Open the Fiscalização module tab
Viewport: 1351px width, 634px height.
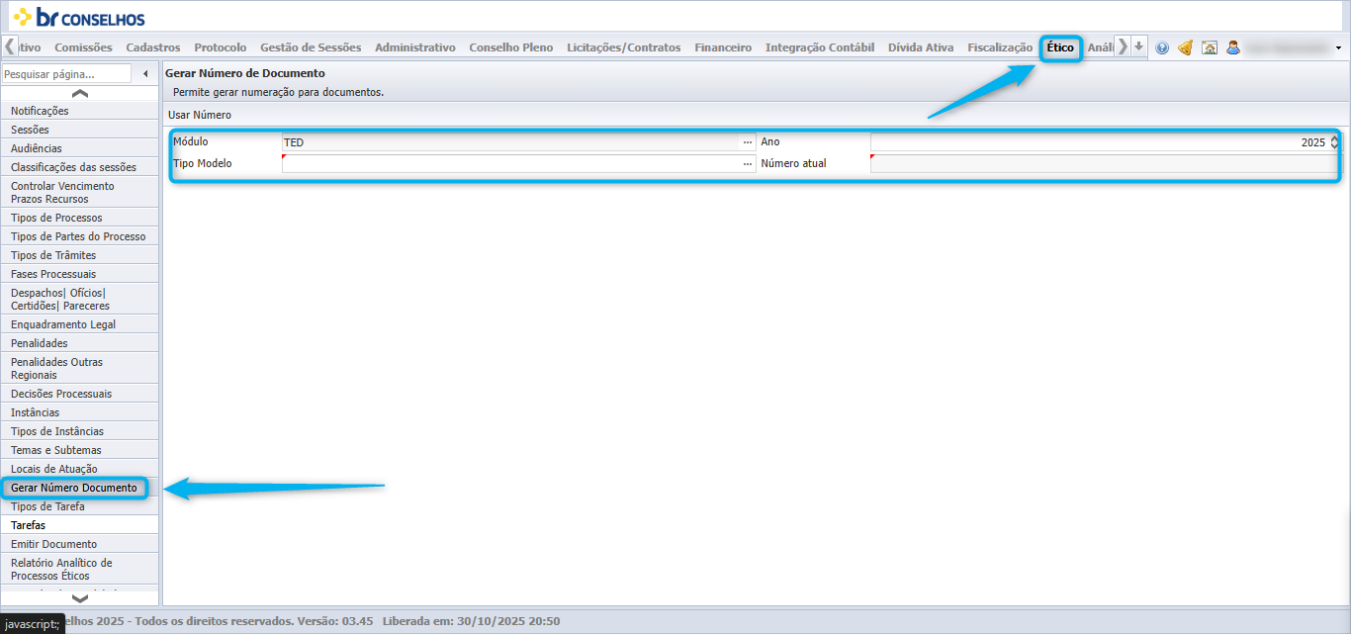1000,47
